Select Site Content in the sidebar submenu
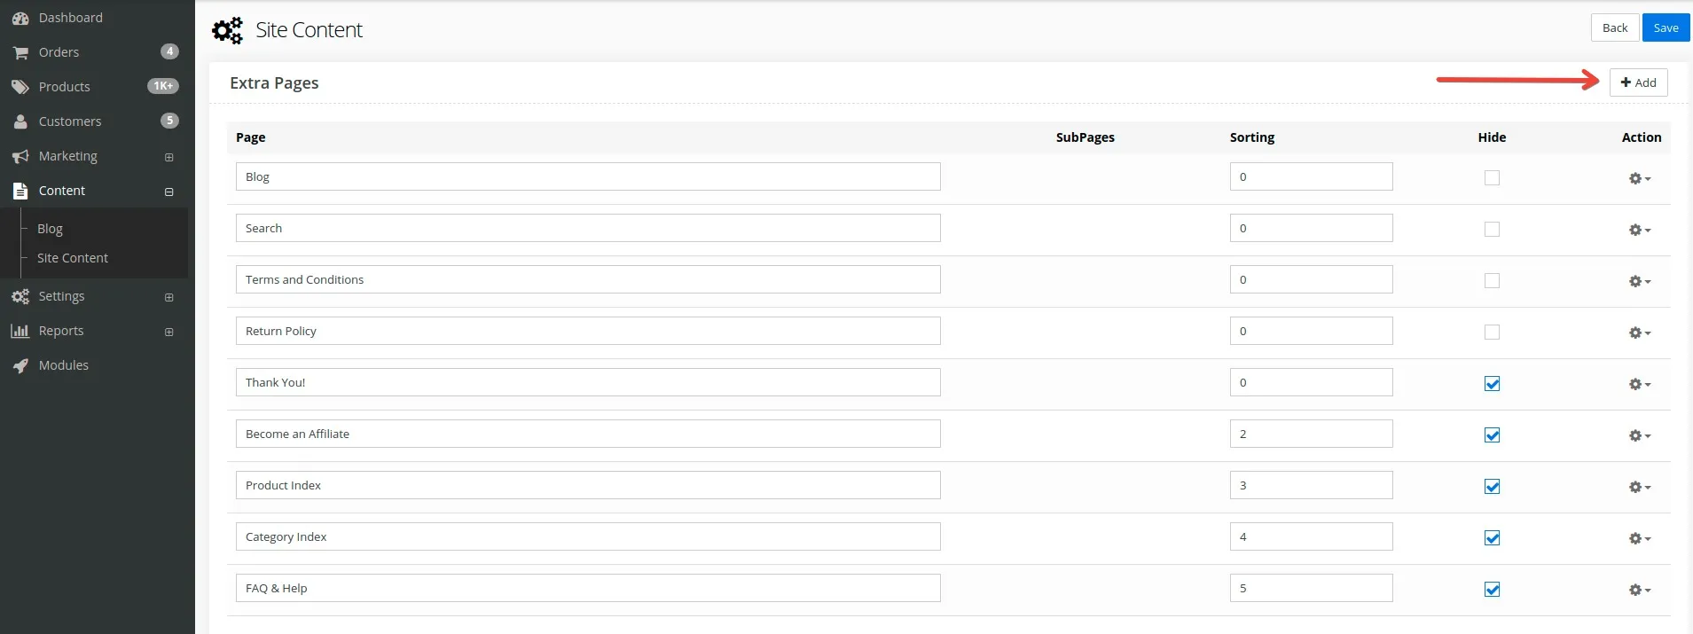The image size is (1693, 634). point(73,258)
